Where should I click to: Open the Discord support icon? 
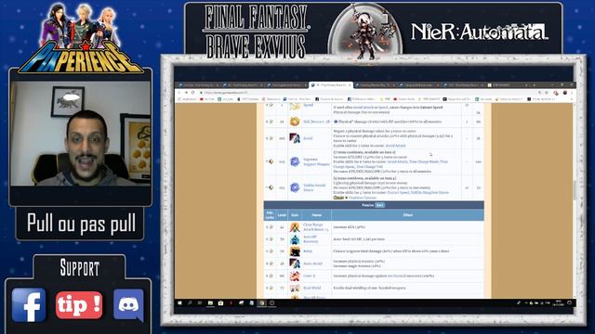coord(128,305)
